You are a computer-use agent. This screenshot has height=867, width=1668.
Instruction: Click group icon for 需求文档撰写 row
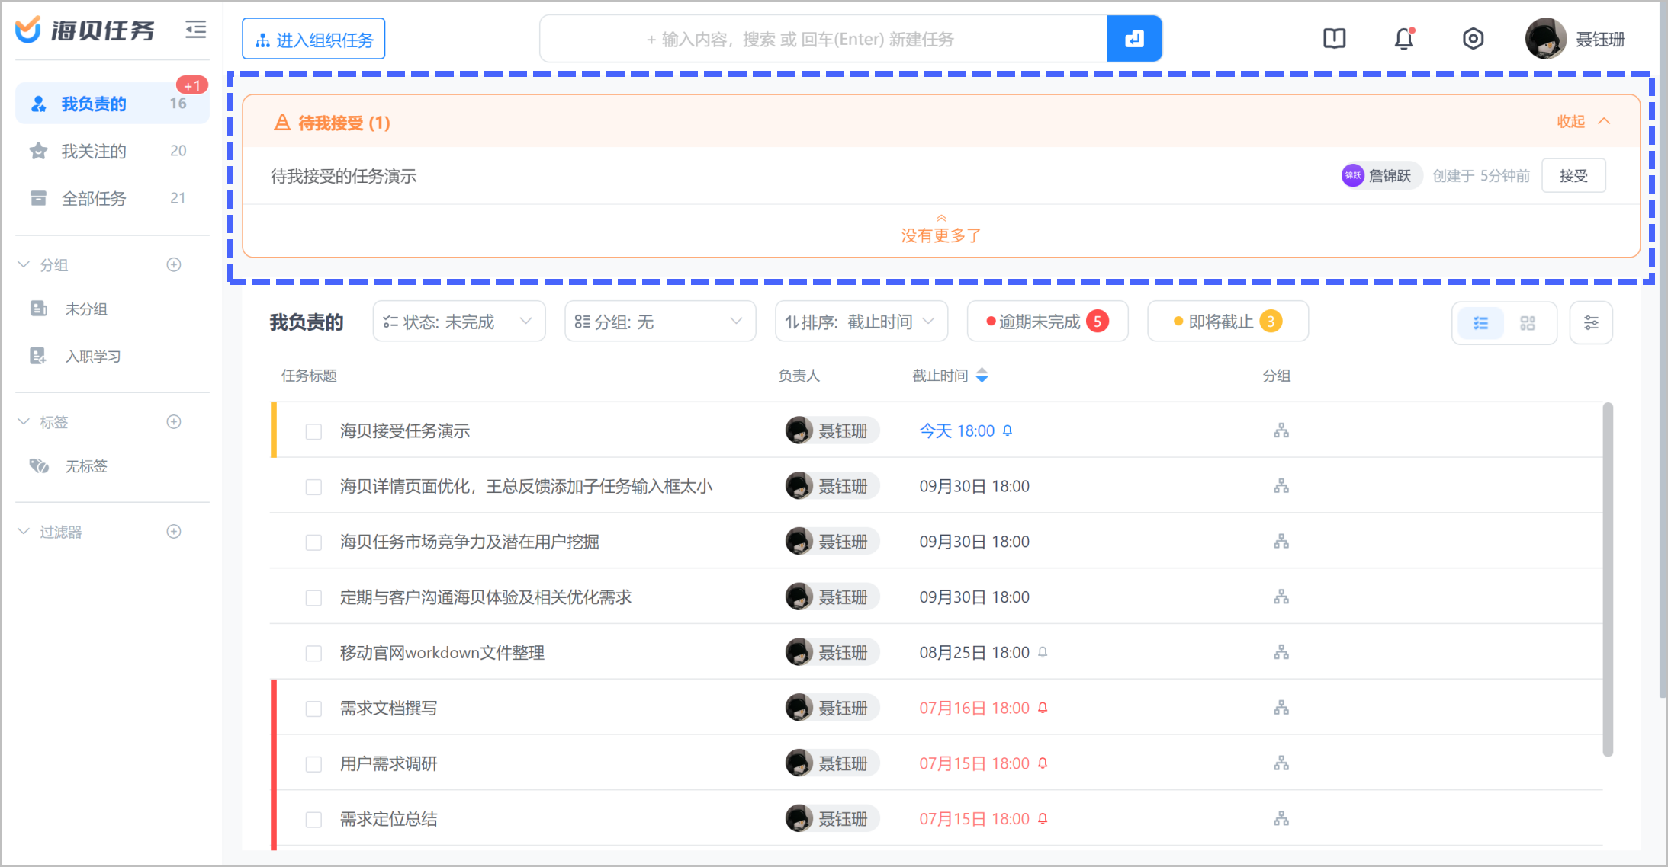pos(1281,708)
